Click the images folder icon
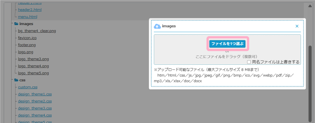315x123 pixels. (16, 24)
